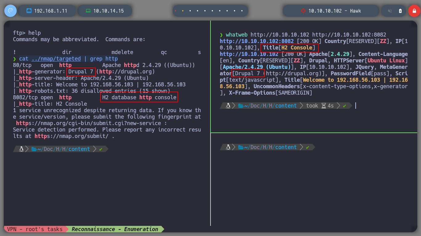Click 'X-Frame-Options[SAMEORIGIN]' text
421x236 pixels.
click(271, 93)
